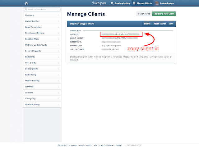Open Sandbox Mode section
Viewport: 199px width, 149px height.
[42, 39]
